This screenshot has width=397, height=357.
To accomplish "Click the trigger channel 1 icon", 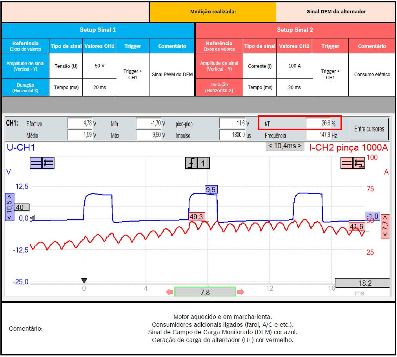I will 203,163.
